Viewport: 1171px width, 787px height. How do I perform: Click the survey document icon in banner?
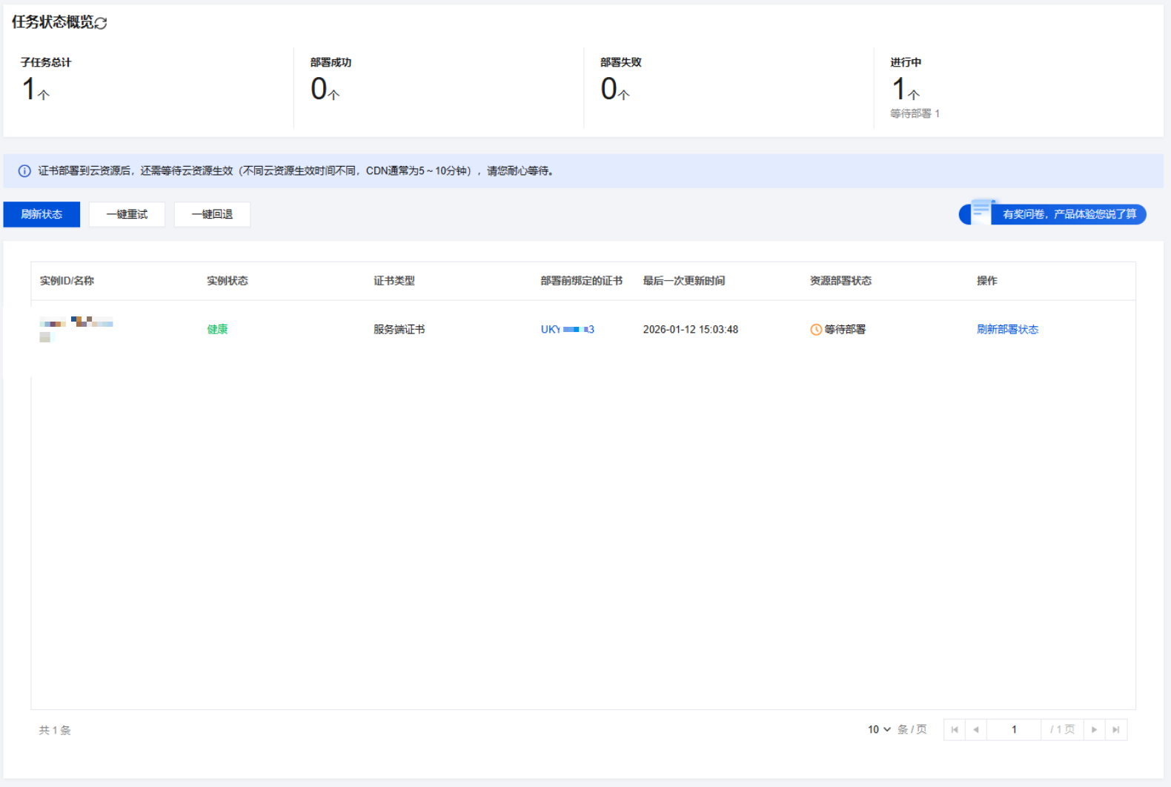[x=981, y=212]
